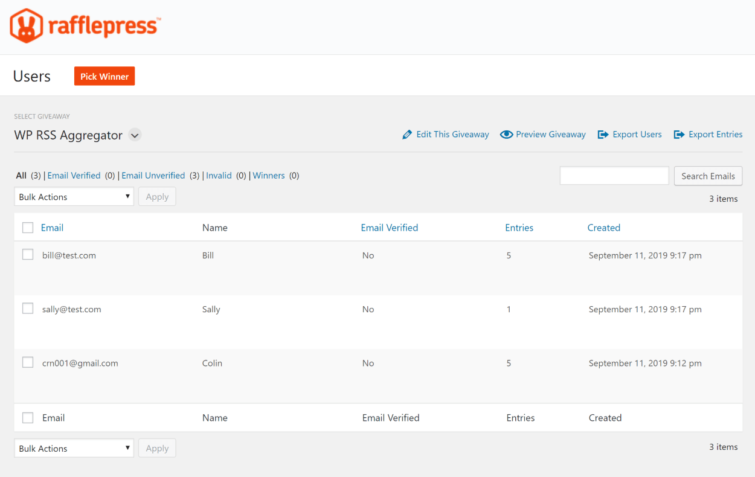Click the Entries value 5 for Colin
Image resolution: width=755 pixels, height=477 pixels.
pyautogui.click(x=509, y=363)
